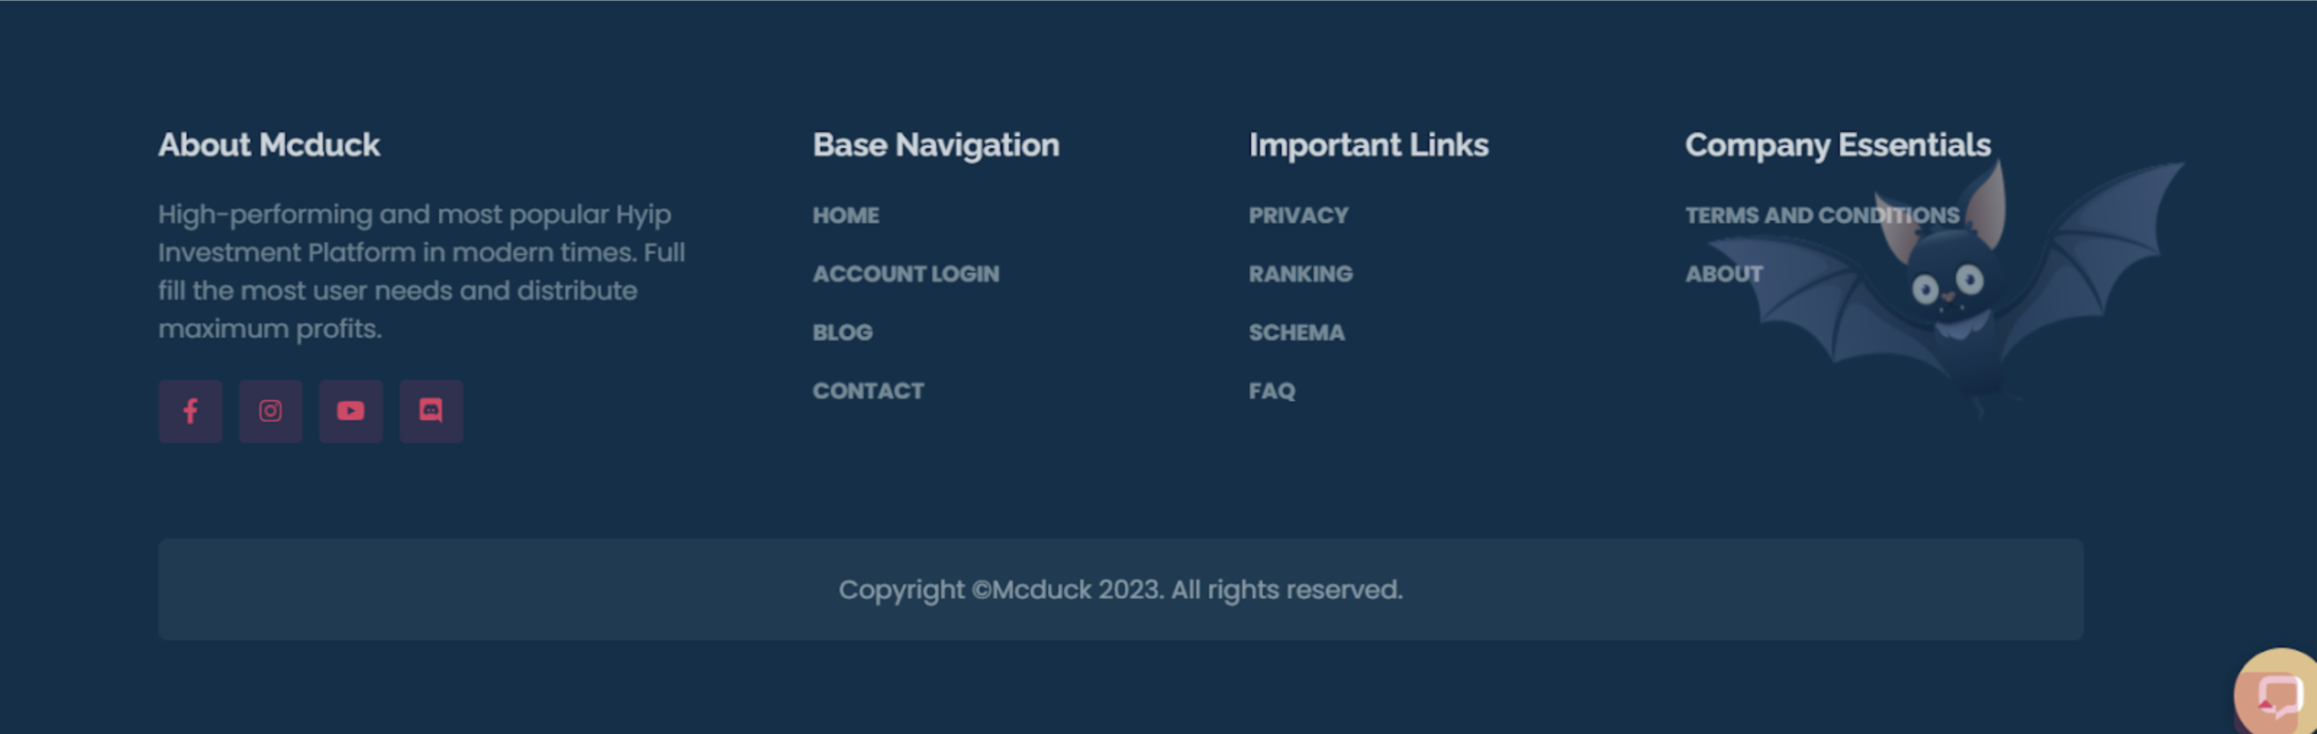Open the SCHEMA link
Screen dimensions: 2317x734
1296,332
